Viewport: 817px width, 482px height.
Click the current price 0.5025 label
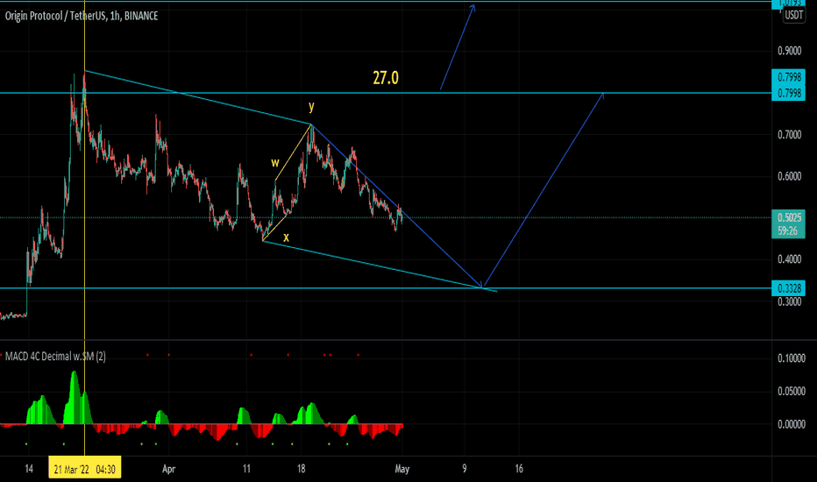click(x=788, y=217)
